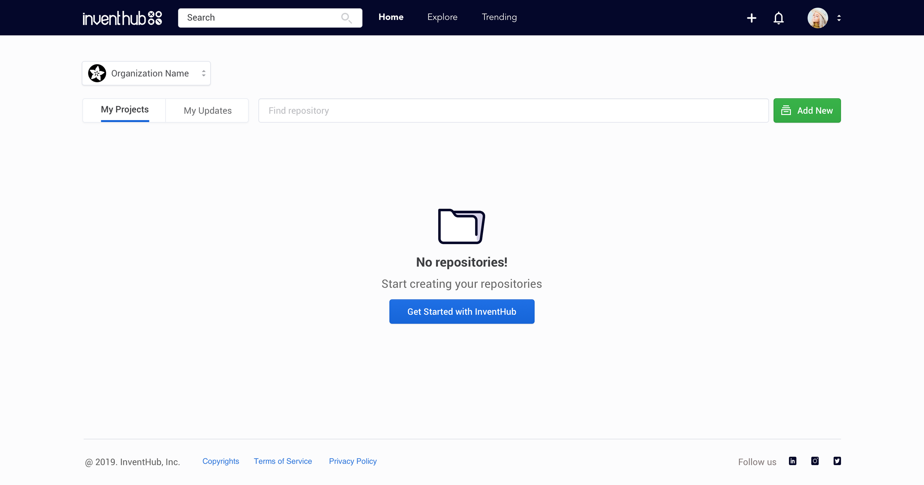Click Get Started with InventHub
The image size is (924, 485).
462,311
